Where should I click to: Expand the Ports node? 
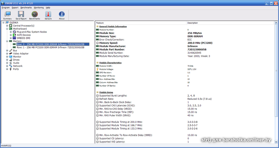click(x=7, y=69)
